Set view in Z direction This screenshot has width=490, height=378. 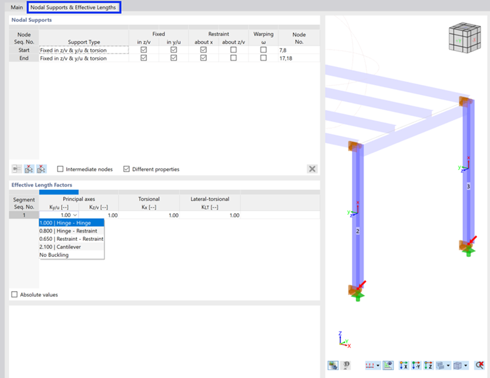[428, 365]
